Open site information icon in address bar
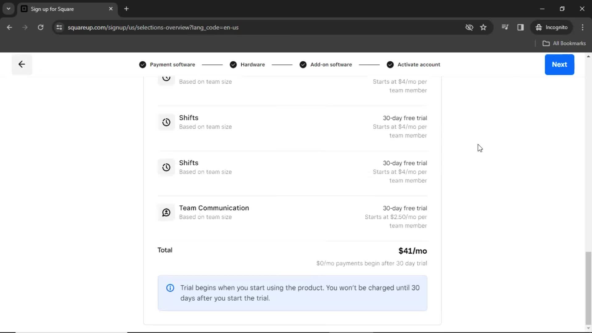592x333 pixels. (x=59, y=27)
